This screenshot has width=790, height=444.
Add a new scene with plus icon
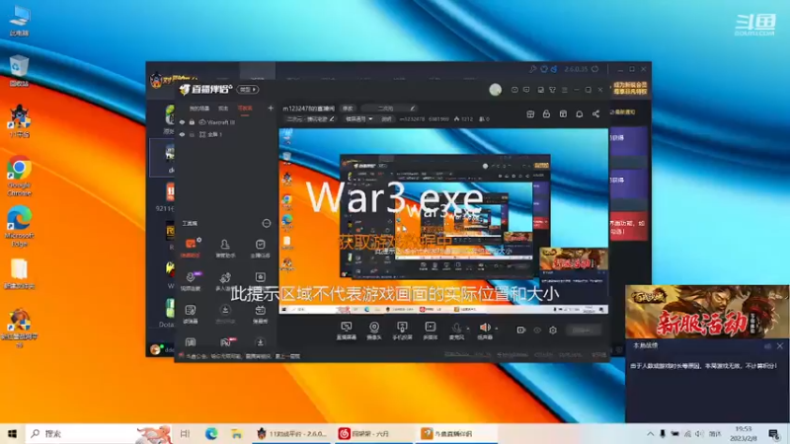(x=271, y=108)
